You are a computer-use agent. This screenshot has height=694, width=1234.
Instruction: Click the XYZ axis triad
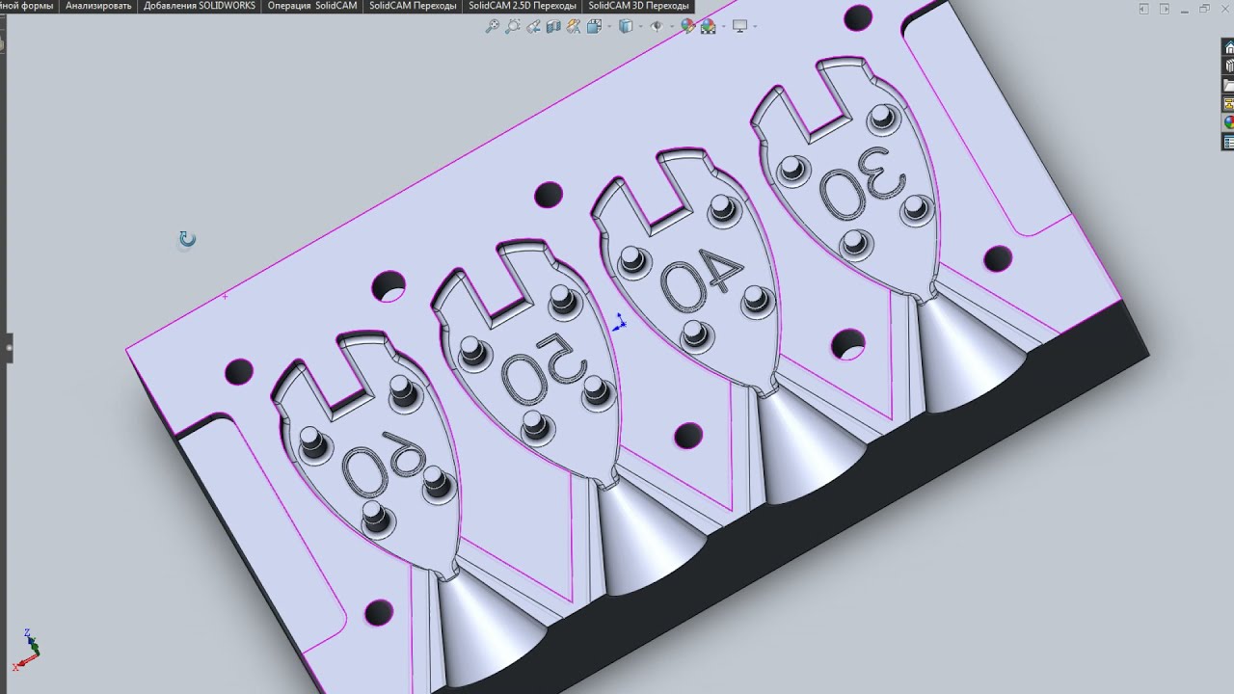28,649
